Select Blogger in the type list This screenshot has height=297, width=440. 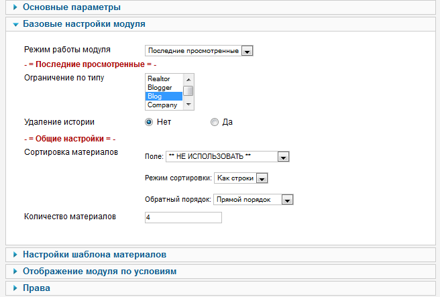point(164,88)
